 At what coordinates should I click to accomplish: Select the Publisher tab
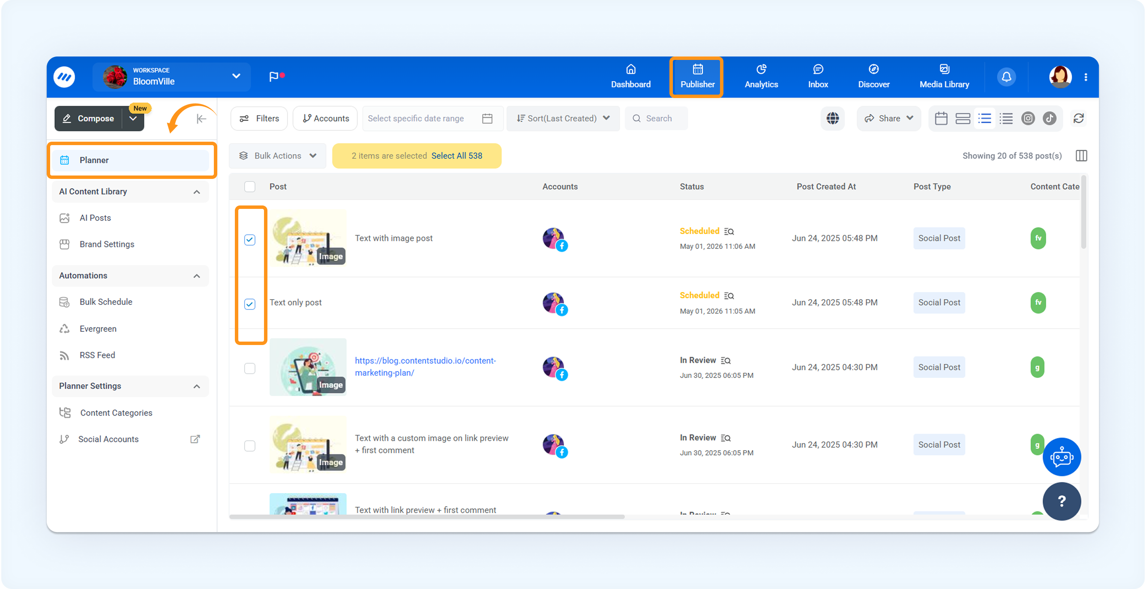[x=697, y=77]
